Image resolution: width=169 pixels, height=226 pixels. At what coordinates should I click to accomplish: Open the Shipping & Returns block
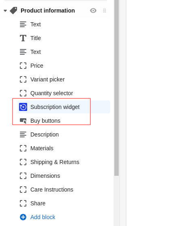click(x=64, y=162)
